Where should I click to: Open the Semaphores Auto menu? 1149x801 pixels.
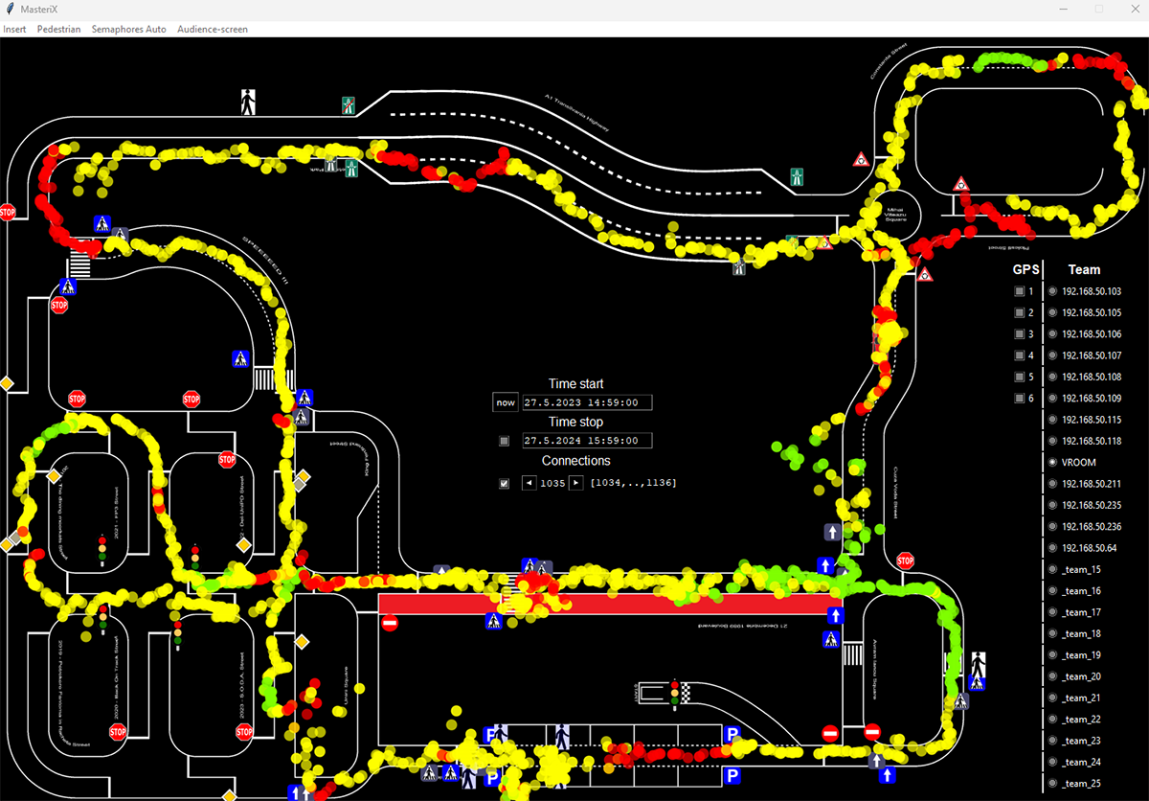pos(128,29)
